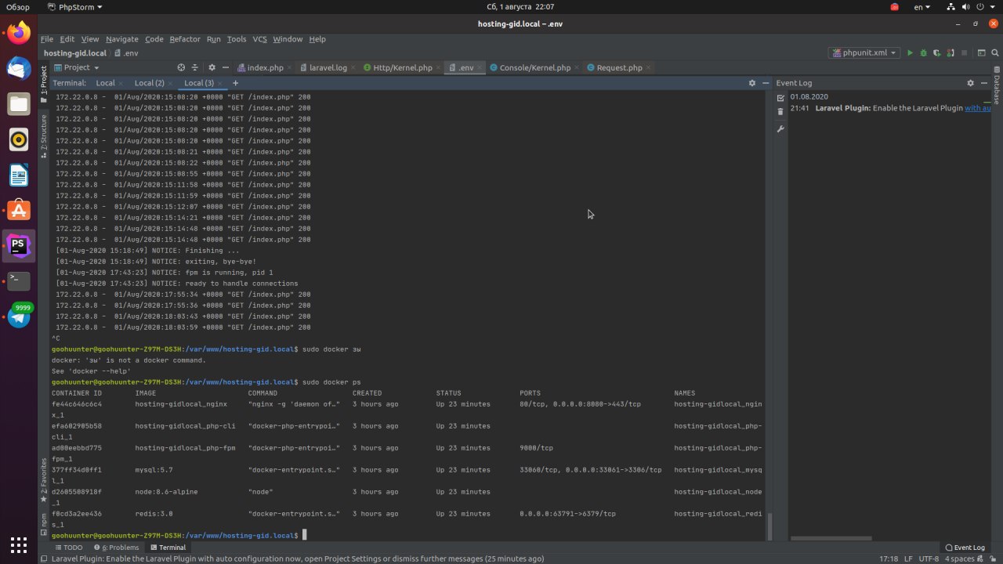Viewport: 1003px width, 564px height.
Task: Click the 'with au...' Laravel Plugin link
Action: coord(978,108)
